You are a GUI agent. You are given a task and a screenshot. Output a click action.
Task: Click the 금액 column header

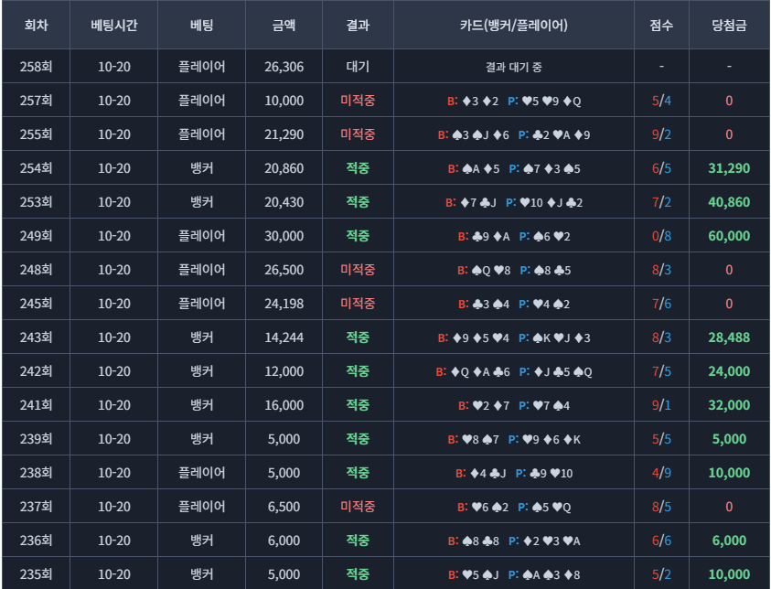point(284,26)
